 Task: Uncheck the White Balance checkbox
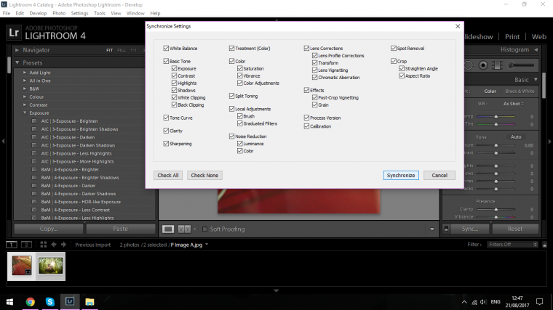click(x=166, y=48)
